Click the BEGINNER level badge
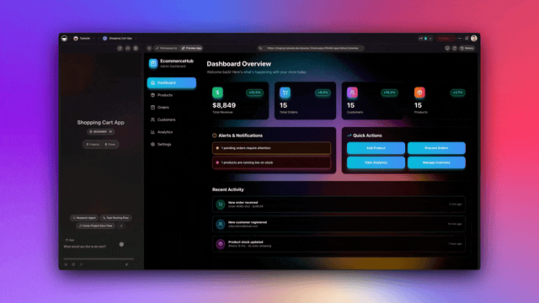Image resolution: width=539 pixels, height=303 pixels. click(x=101, y=131)
